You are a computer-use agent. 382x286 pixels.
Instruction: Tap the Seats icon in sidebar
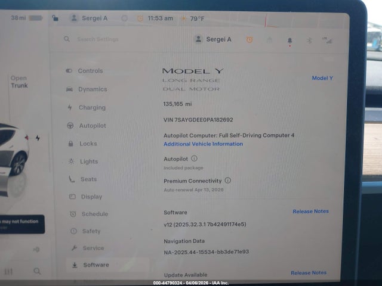[72, 179]
